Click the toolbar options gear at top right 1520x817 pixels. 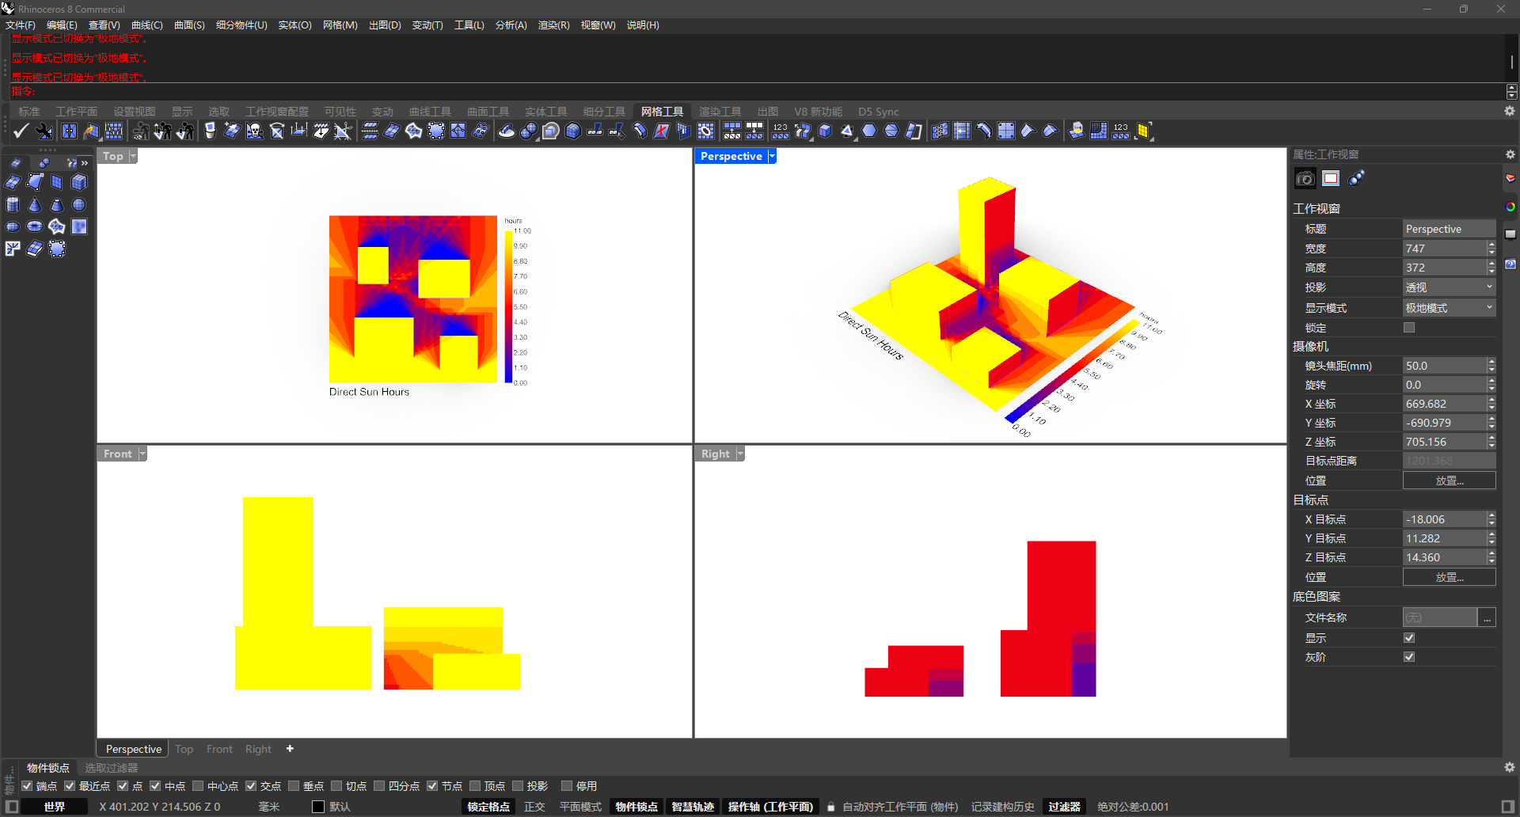pyautogui.click(x=1510, y=111)
